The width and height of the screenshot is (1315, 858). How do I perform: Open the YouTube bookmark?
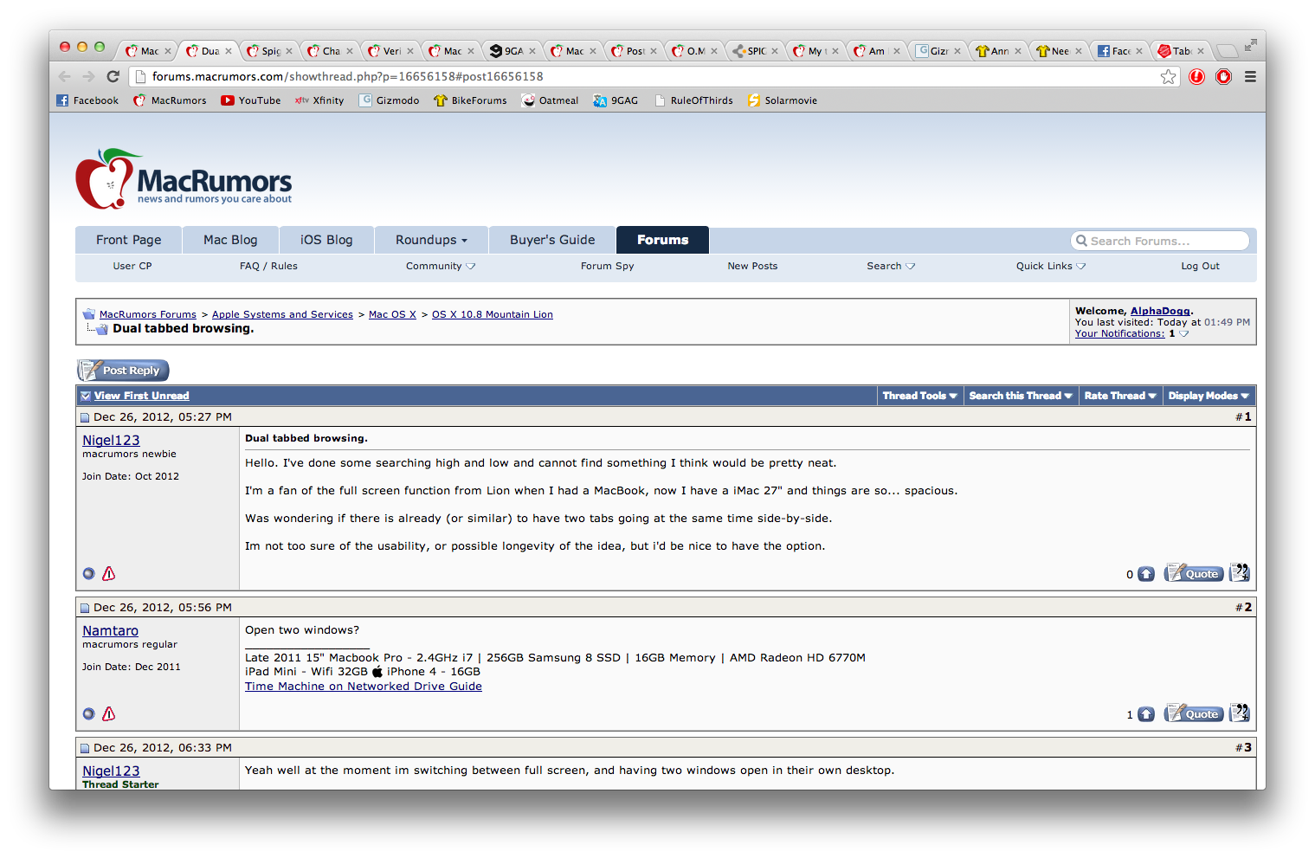tap(251, 100)
